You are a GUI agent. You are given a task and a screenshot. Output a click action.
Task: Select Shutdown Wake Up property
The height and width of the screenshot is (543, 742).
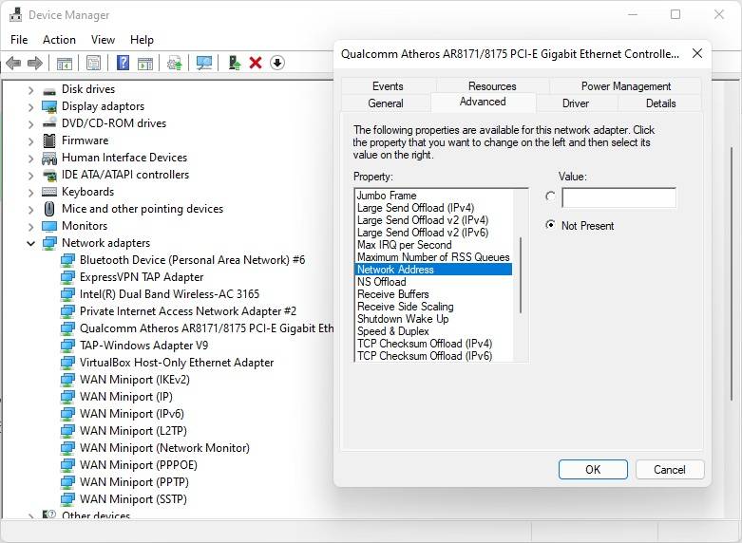(403, 319)
